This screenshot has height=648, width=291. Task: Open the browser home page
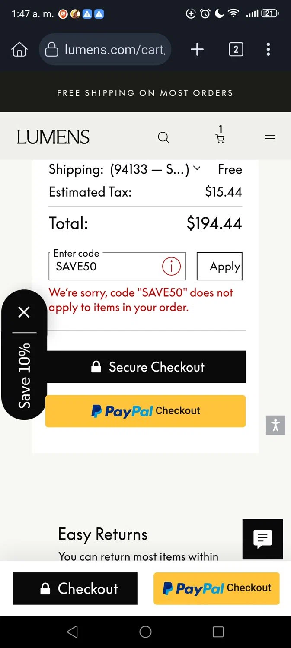click(19, 50)
